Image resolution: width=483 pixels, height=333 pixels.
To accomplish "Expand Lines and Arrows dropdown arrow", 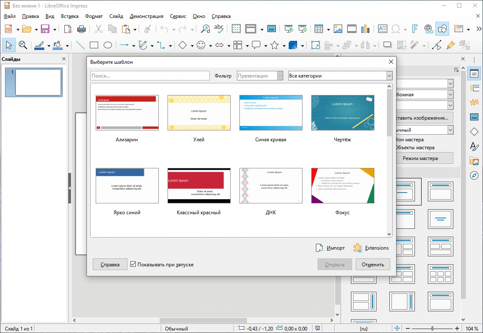I will (x=133, y=46).
